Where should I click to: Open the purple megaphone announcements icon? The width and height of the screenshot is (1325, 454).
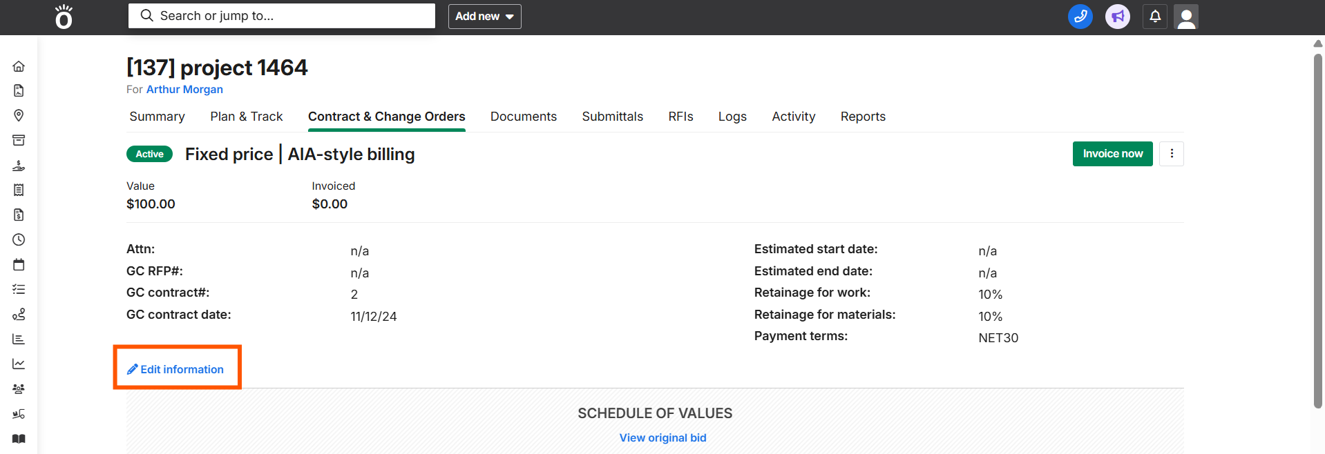pos(1117,17)
